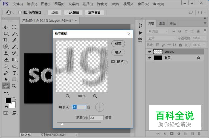The image size is (209, 138).
Task: Open the workspace switcher icon
Action: (200, 12)
